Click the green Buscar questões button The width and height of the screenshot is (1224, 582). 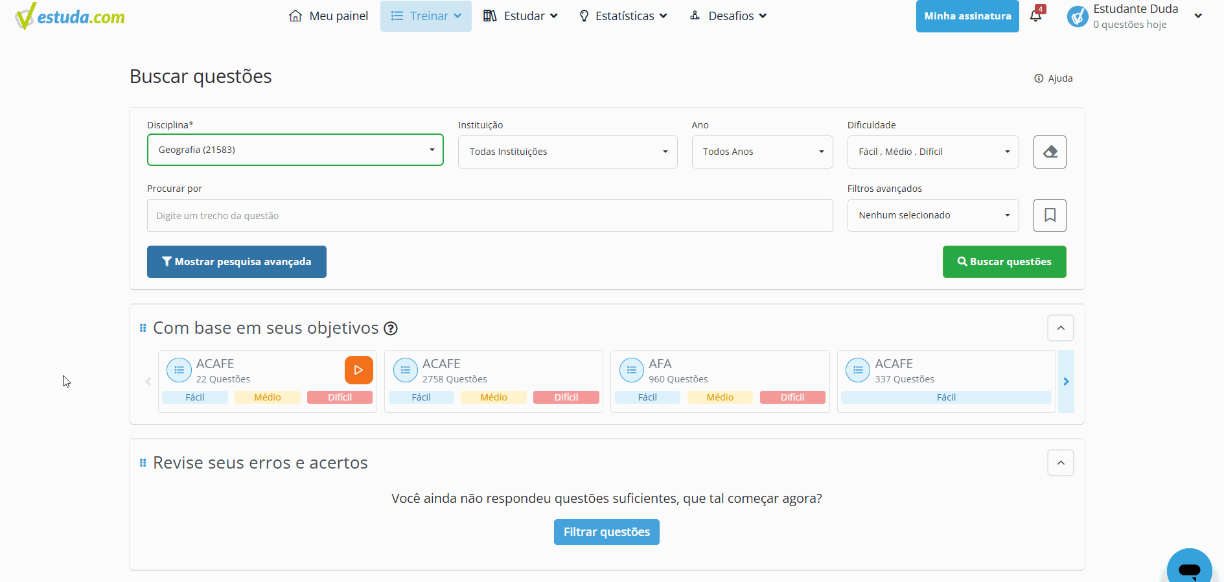pyautogui.click(x=1004, y=262)
